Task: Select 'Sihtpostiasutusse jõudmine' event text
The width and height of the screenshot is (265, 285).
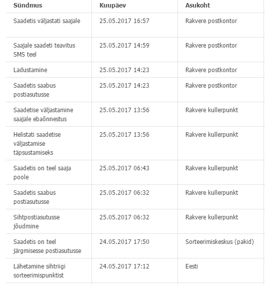Action: pyautogui.click(x=36, y=221)
